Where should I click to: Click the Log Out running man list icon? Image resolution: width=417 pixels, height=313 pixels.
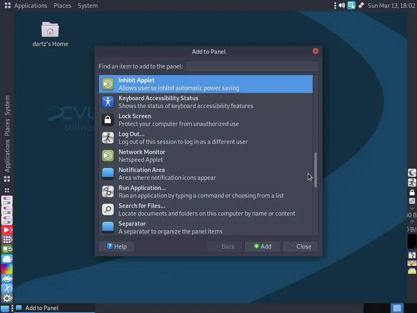(108, 138)
